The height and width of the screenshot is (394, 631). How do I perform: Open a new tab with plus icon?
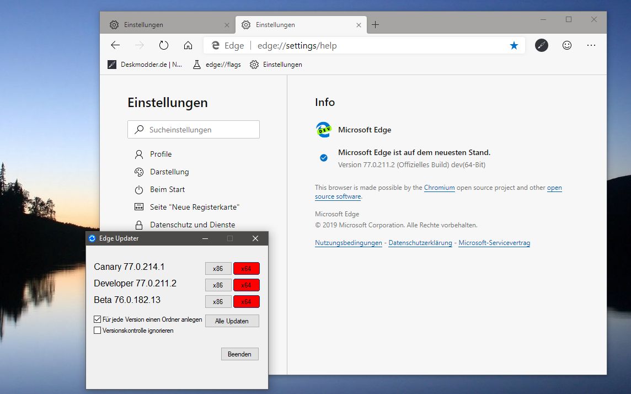[x=375, y=25]
